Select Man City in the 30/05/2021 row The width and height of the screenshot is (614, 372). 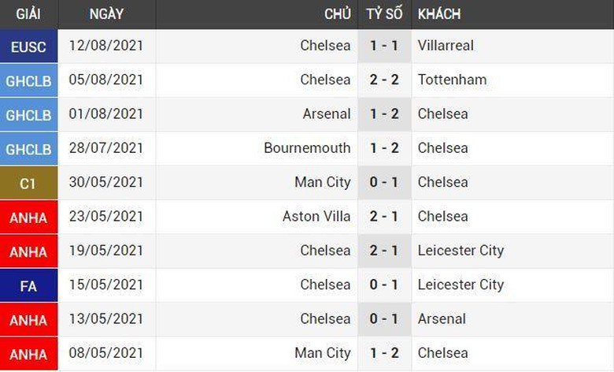click(322, 183)
